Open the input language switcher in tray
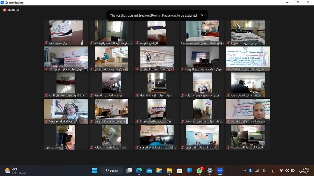The height and width of the screenshot is (176, 314). [273, 171]
